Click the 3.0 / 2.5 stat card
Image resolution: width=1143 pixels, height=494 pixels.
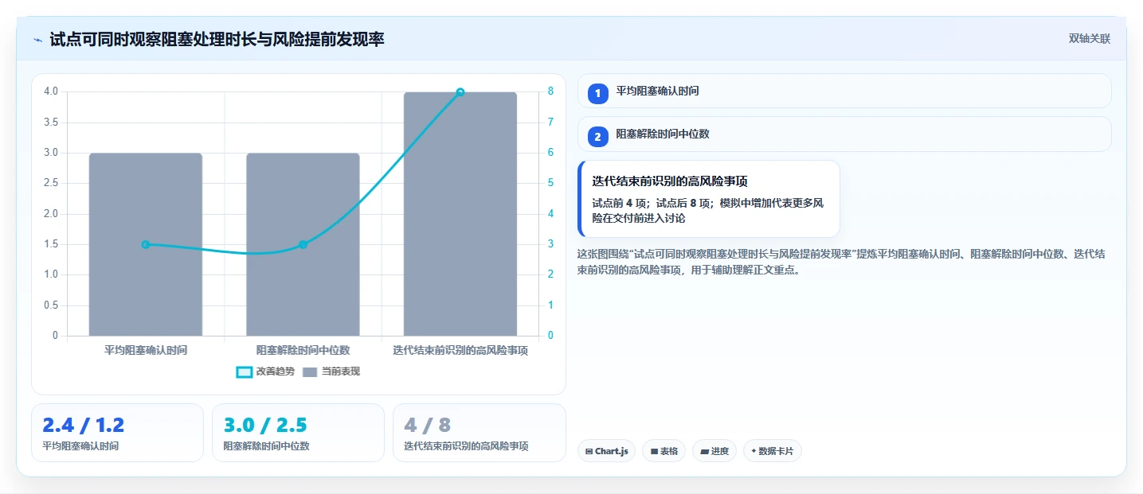click(x=298, y=433)
